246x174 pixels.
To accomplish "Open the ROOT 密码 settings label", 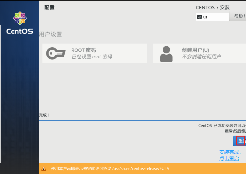I will tap(84, 50).
